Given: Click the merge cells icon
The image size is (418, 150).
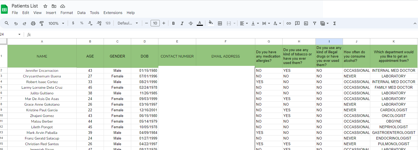Looking at the screenshot, I should pyautogui.click(x=229, y=23).
